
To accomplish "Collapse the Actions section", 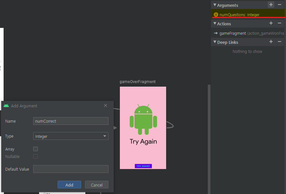I will point(215,23).
